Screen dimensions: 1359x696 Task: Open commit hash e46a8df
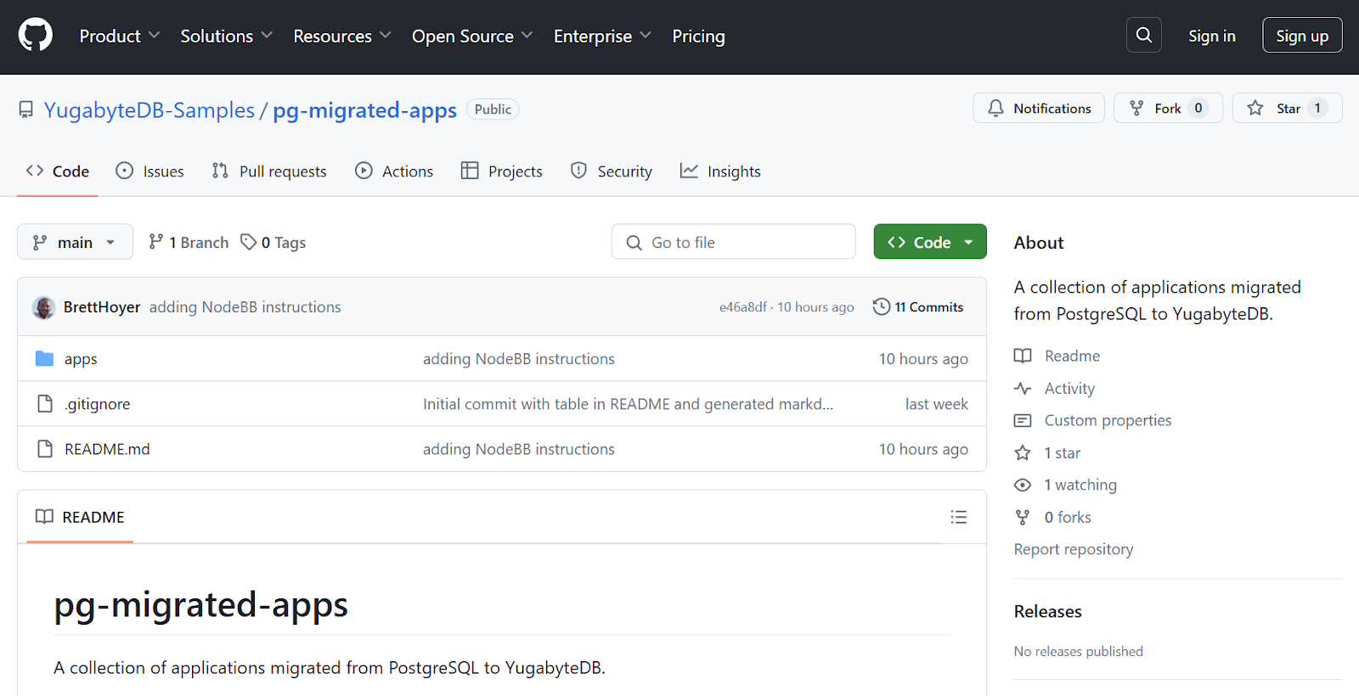point(743,307)
